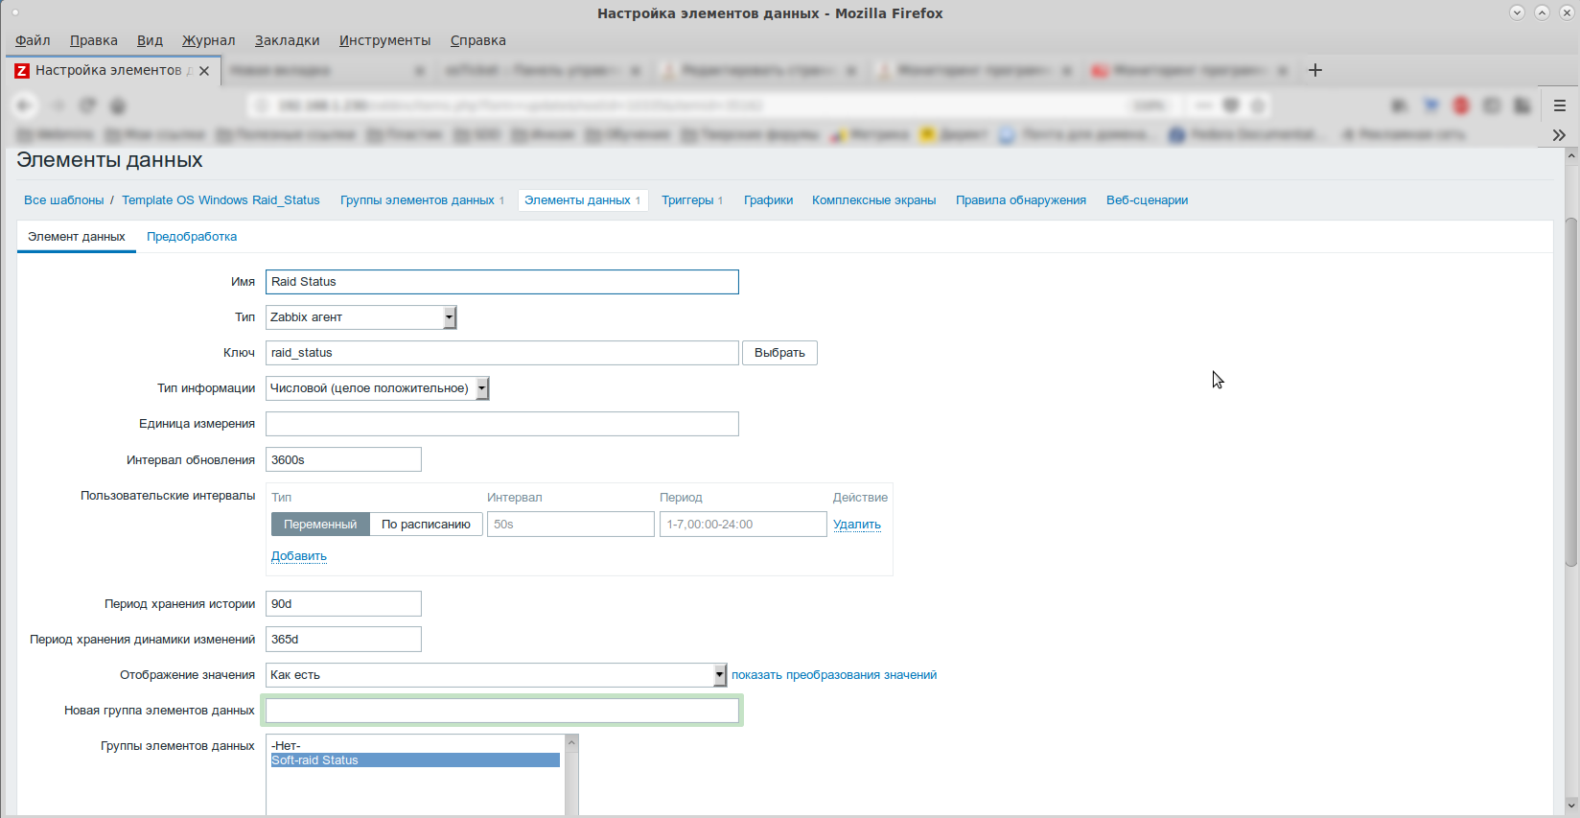Open the Журнал menu
Viewport: 1580px width, 818px height.
[209, 40]
